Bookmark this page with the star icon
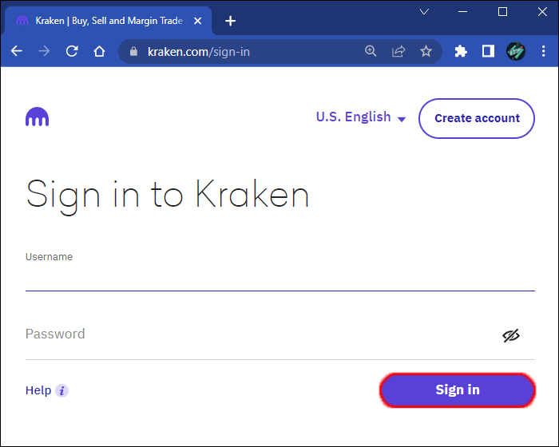Screen dimensions: 559x447 coord(426,51)
